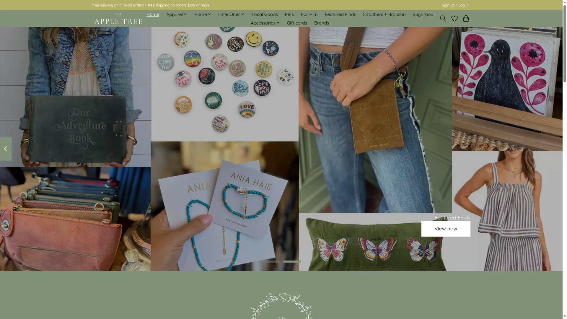Expand the Accessories dropdown menu

coord(265,23)
